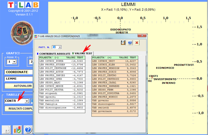The width and height of the screenshot is (208, 135).
Task: Select row LEM POLIT_SINISTRA
Action: coord(115,93)
